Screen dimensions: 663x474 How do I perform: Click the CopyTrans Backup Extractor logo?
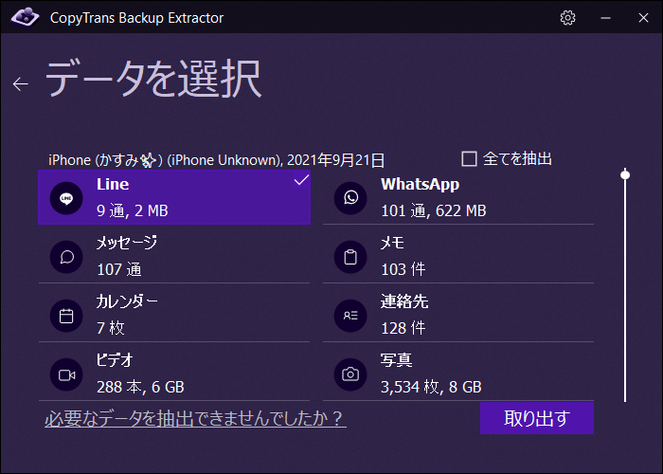pos(25,17)
